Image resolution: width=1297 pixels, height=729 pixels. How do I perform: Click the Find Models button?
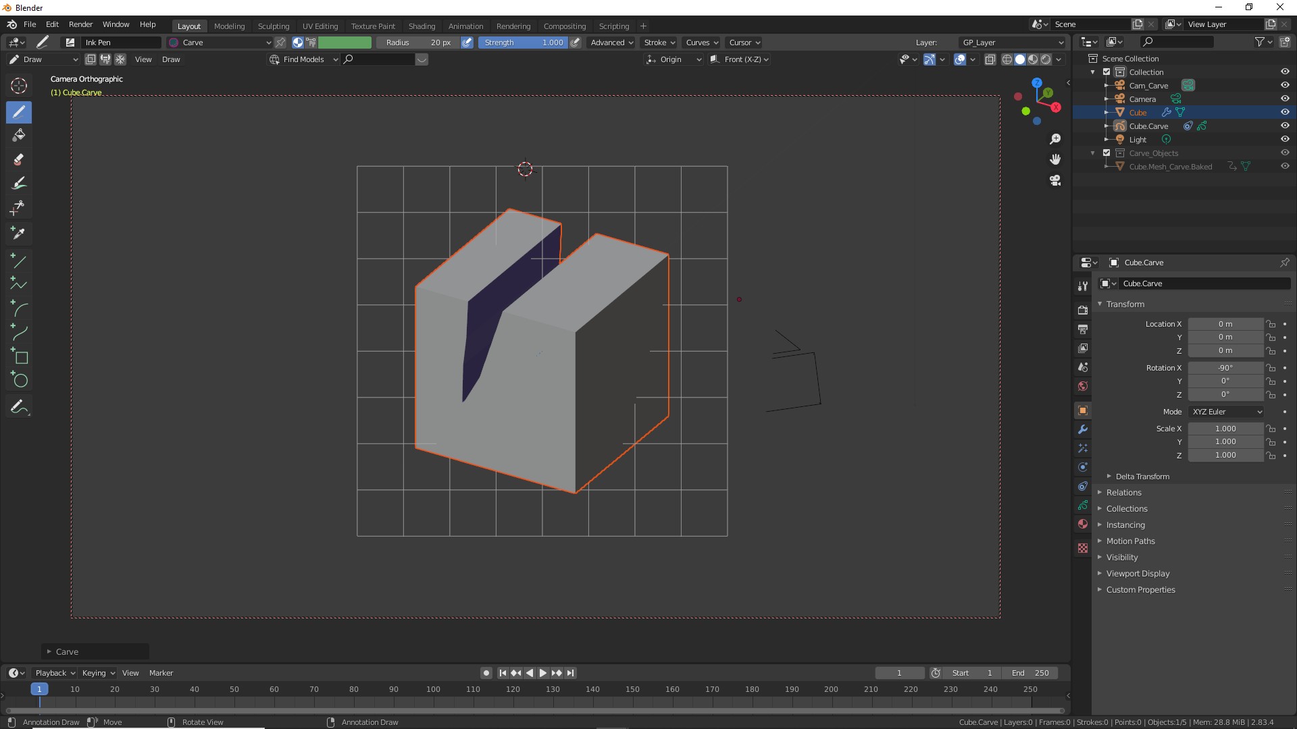pos(303,59)
